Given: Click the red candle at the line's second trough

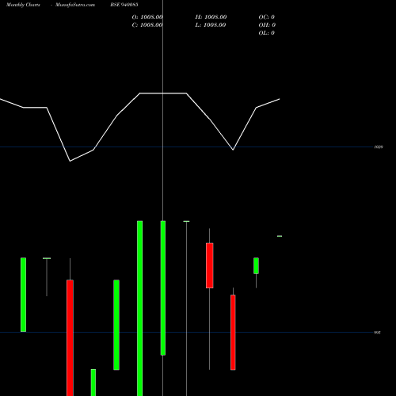Looking at the screenshot, I should tap(233, 333).
